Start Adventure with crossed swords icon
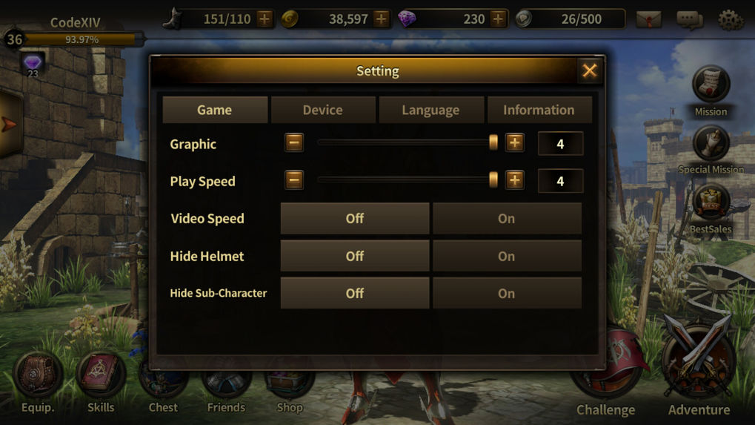The height and width of the screenshot is (425, 755). [x=699, y=359]
